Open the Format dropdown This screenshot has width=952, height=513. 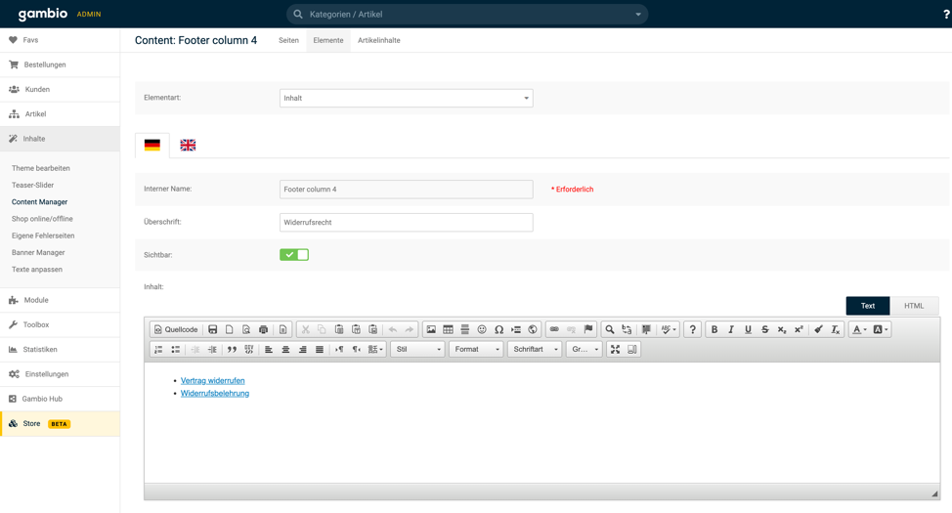[x=476, y=350]
